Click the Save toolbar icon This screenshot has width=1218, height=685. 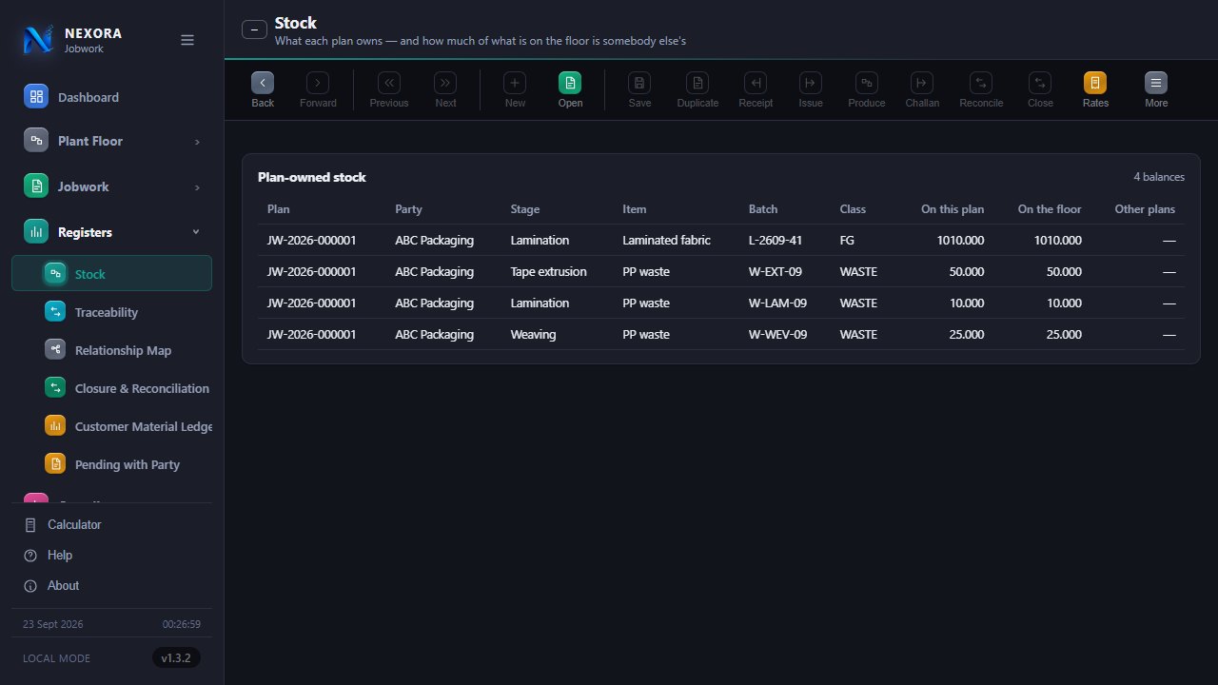639,83
